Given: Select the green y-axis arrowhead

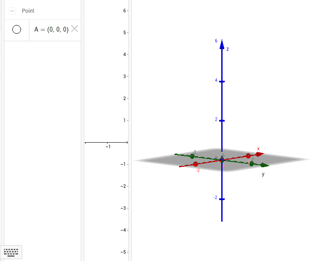Looking at the screenshot, I should pos(265,165).
